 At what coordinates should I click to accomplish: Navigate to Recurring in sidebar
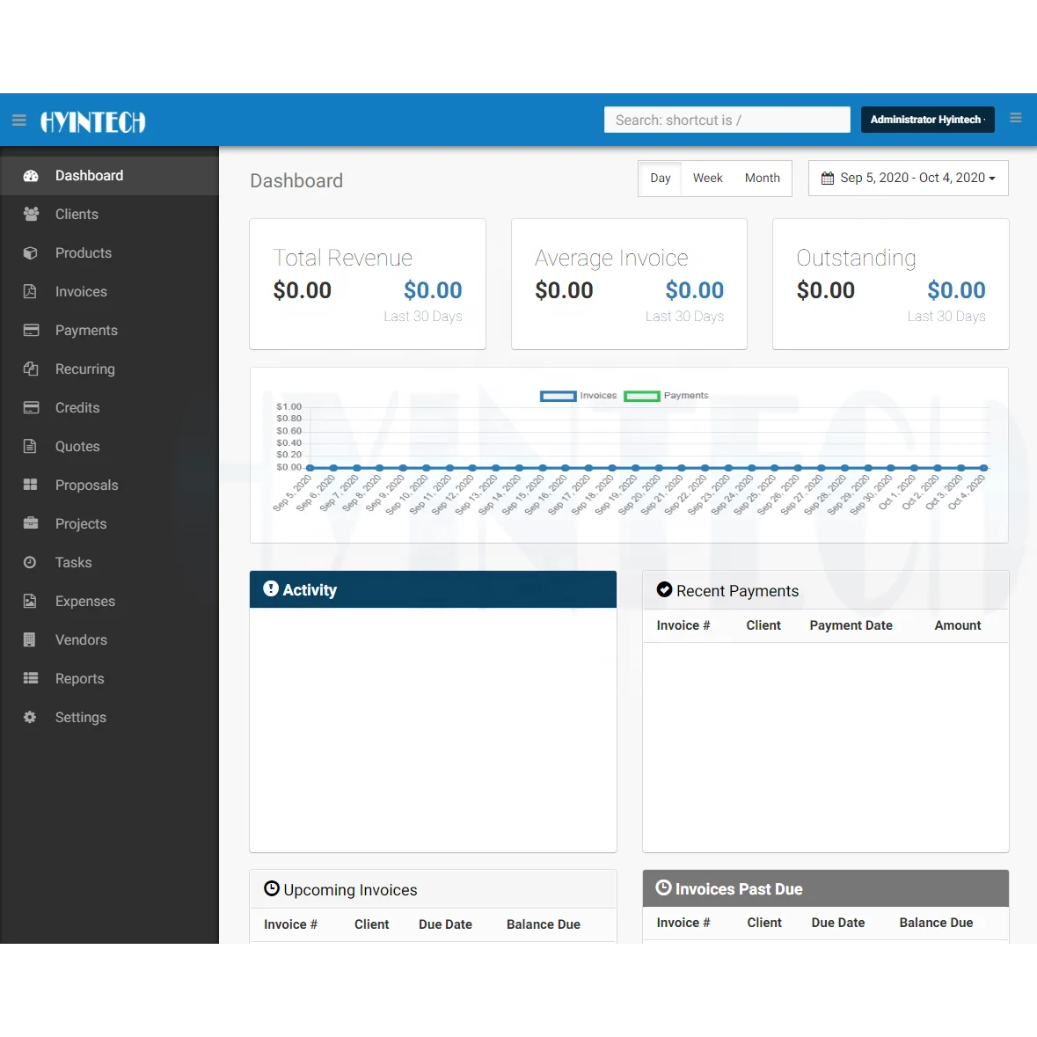(x=109, y=369)
